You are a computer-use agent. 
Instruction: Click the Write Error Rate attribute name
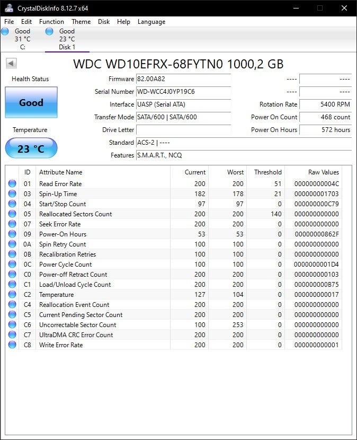[x=61, y=345]
